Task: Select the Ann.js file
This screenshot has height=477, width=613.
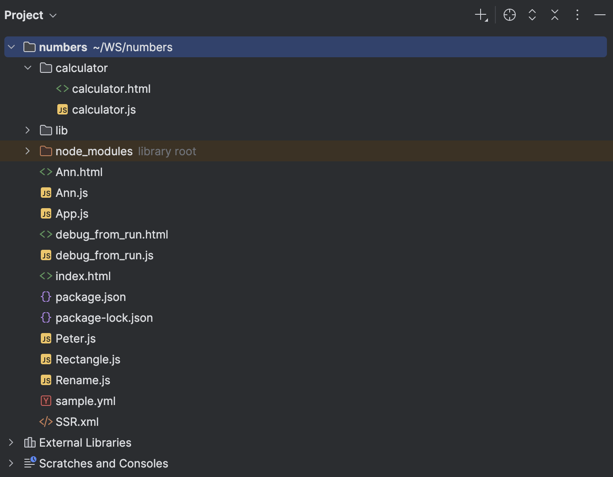Action: coord(72,193)
